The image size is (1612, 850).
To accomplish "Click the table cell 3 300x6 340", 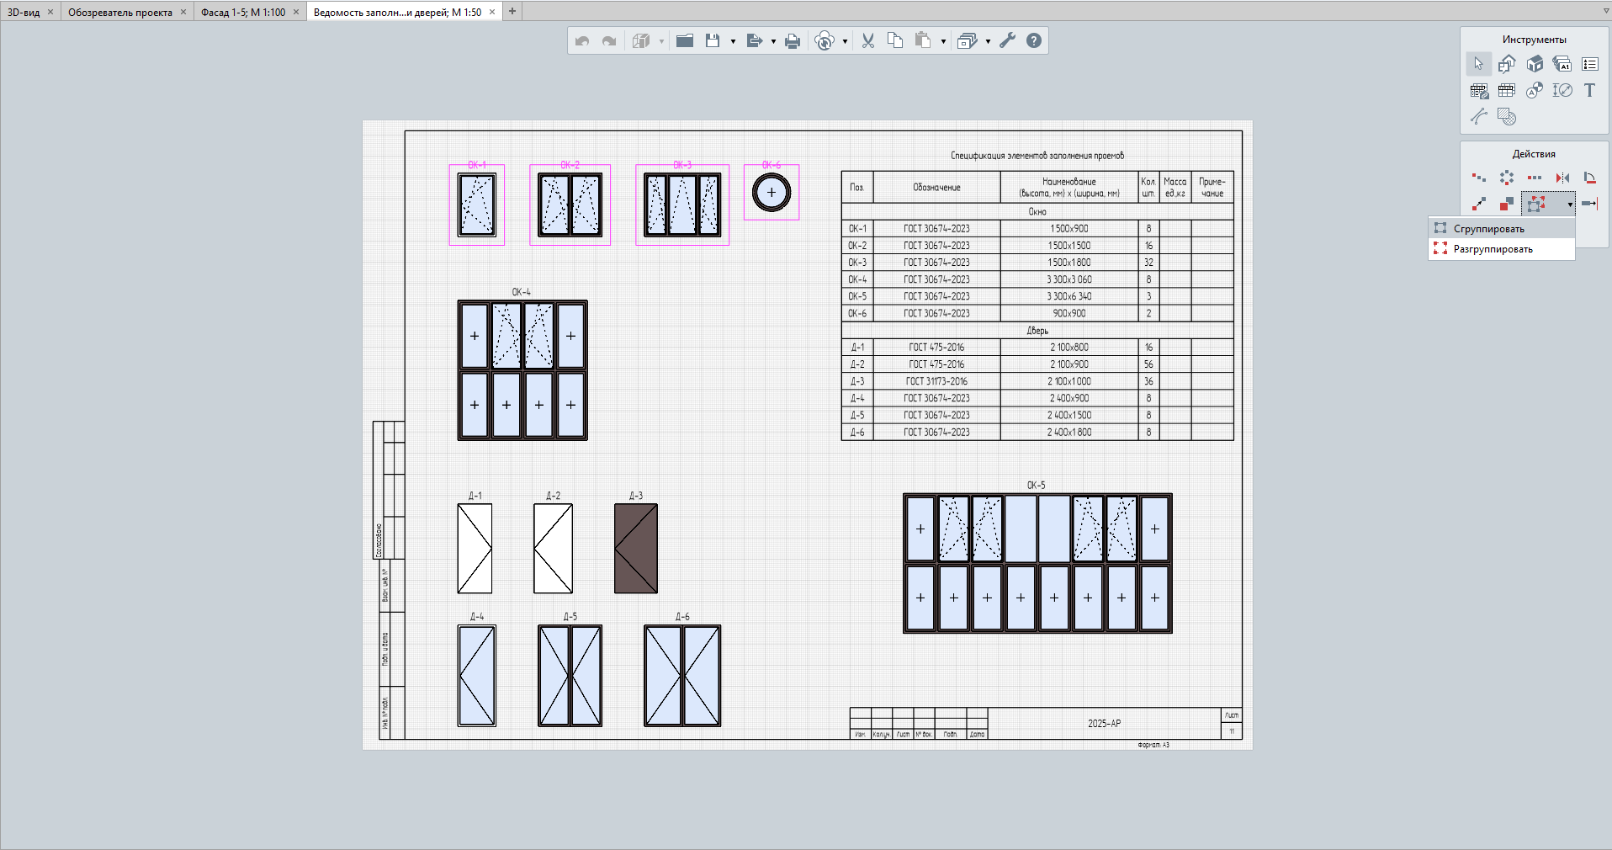I will [1069, 296].
